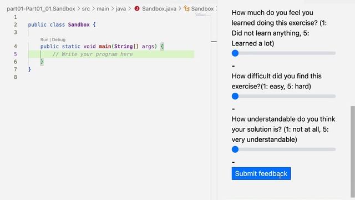Click the Sandbox class symbol icon in breadcrumb
Screen dimensions: 355x200
(186, 9)
